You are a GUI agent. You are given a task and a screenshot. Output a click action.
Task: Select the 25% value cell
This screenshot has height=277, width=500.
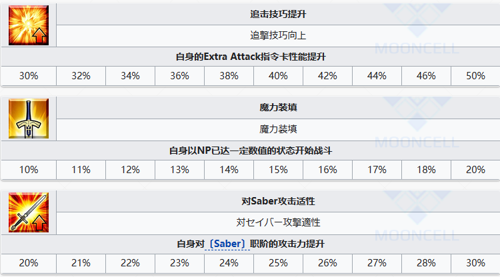(x=278, y=264)
